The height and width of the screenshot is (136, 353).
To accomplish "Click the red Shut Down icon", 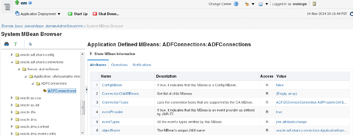I will 95,14.
